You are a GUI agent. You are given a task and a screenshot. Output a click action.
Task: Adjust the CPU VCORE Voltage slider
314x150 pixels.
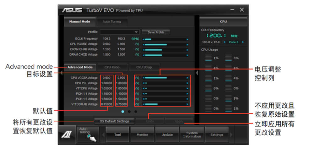click(165, 45)
